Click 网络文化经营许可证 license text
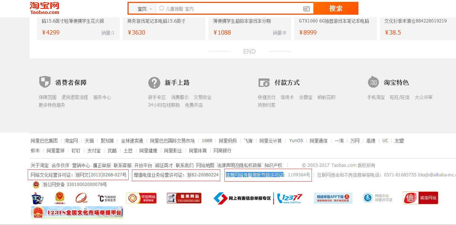Screen dimensions: 456x225 tap(79, 175)
